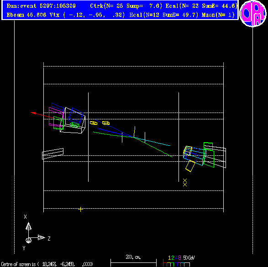Select the short yellow vertical track
The height and width of the screenshot is (267, 268).
coord(134,132)
